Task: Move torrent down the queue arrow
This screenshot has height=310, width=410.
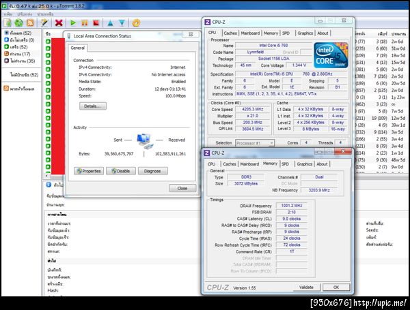Action: tap(122, 23)
